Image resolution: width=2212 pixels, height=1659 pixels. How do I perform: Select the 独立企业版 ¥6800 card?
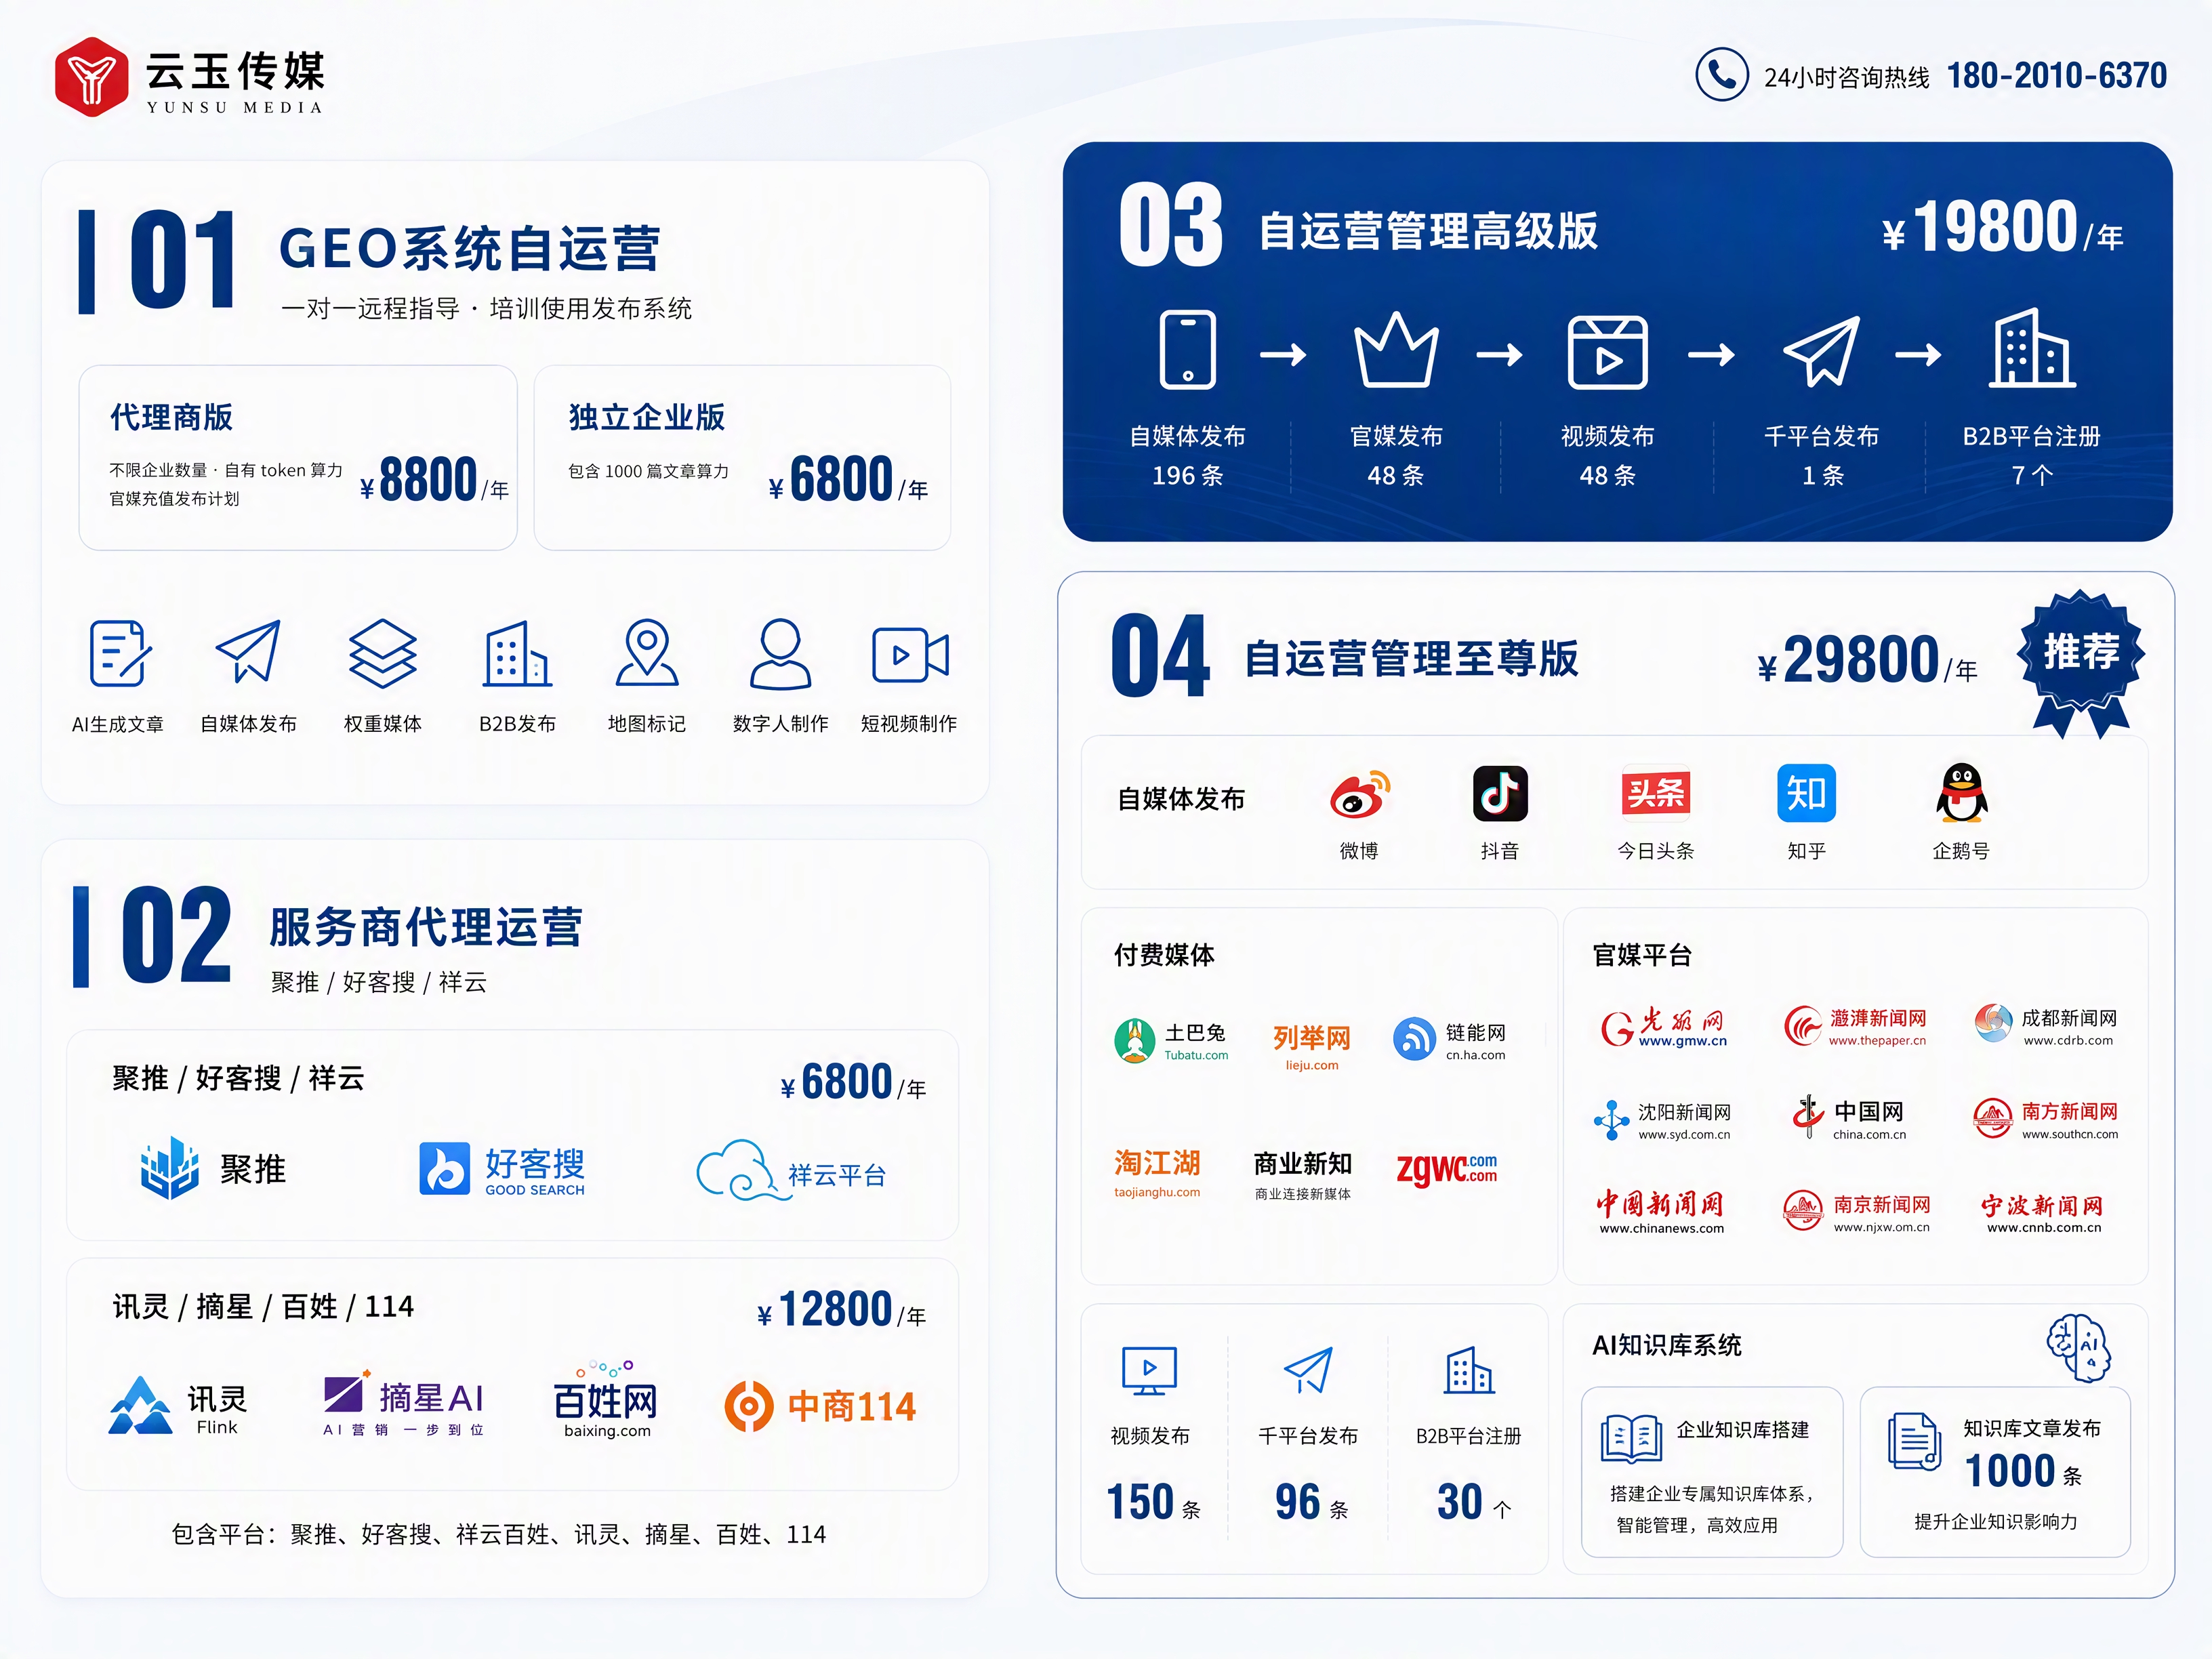point(742,458)
